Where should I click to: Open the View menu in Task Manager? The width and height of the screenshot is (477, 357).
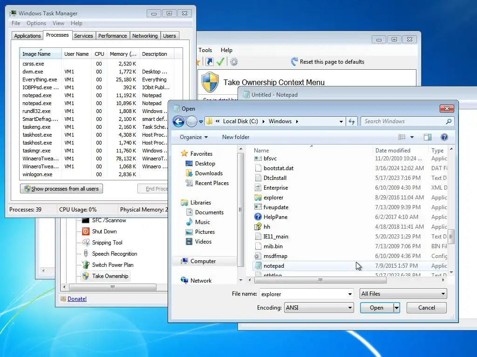pyautogui.click(x=58, y=23)
